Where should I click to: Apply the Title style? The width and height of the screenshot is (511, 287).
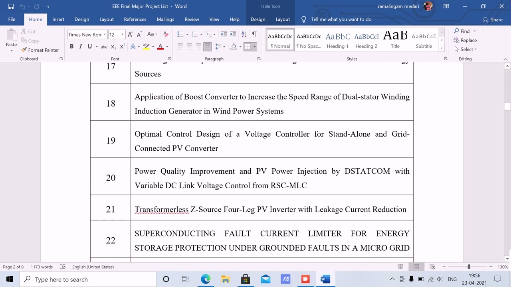pos(395,40)
